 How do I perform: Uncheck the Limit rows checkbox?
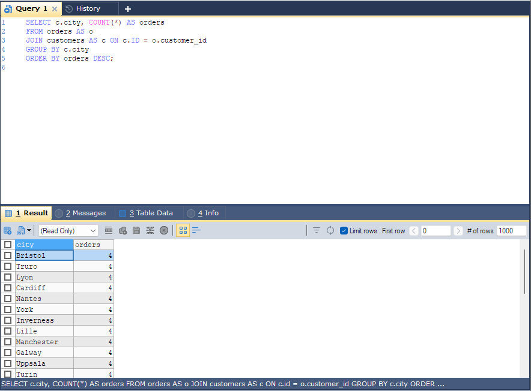point(344,231)
